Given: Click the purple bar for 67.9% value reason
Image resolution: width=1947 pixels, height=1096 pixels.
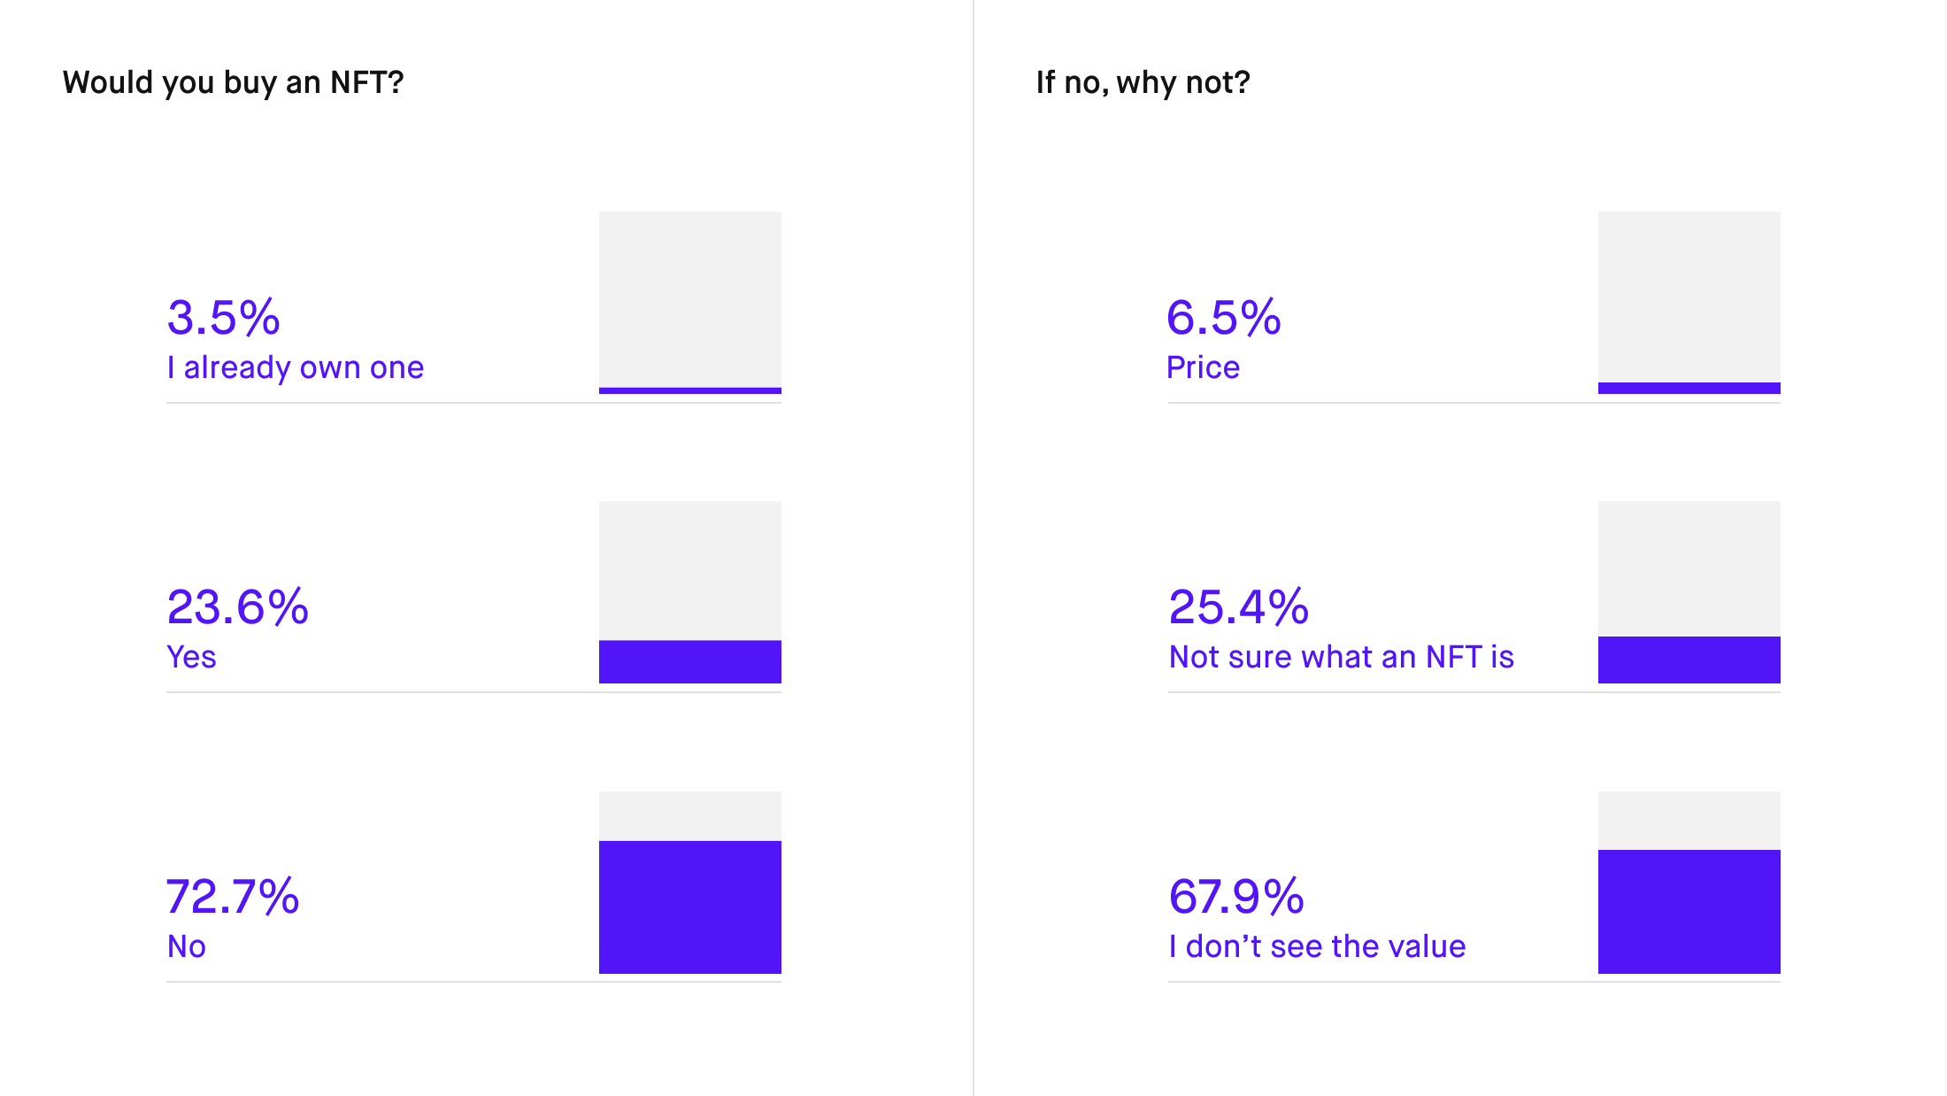Looking at the screenshot, I should (1689, 911).
